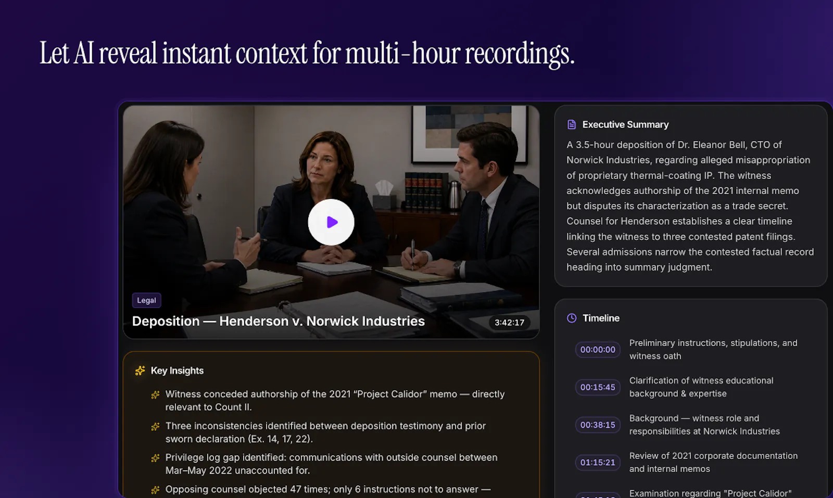Image resolution: width=833 pixels, height=498 pixels.
Task: Select the video title 'Deposition — Henderson v. Norwick Industries'
Action: [279, 321]
